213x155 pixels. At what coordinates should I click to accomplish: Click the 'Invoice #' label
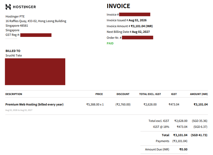coord(113,15)
